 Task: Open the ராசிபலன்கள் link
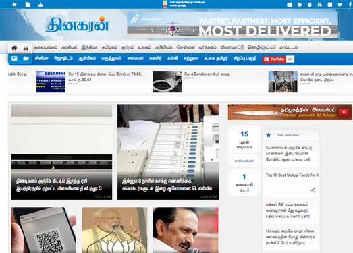point(244,161)
